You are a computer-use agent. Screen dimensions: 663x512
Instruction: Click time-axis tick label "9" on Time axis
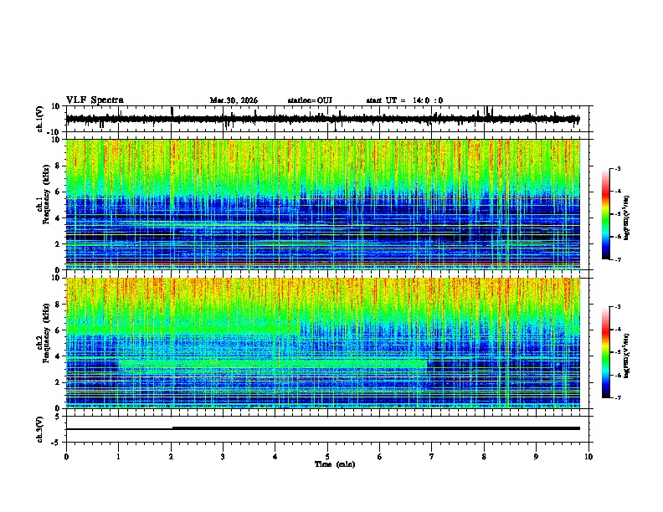536,457
